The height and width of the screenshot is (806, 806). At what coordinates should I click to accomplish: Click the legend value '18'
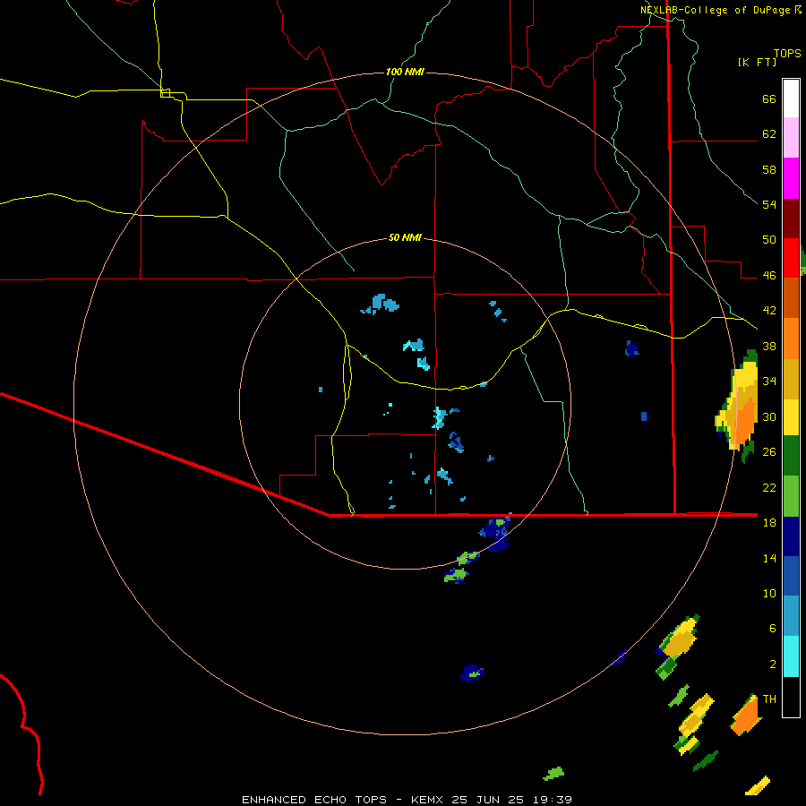769,523
